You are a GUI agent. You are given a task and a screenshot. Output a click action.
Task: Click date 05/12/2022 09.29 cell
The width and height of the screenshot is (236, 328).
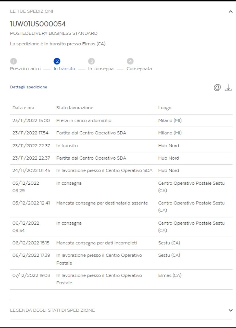[25, 187]
